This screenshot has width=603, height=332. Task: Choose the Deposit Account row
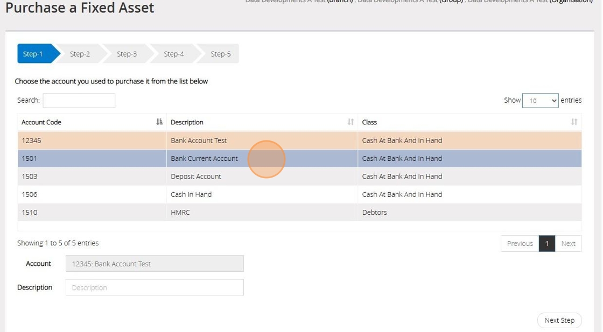click(196, 176)
